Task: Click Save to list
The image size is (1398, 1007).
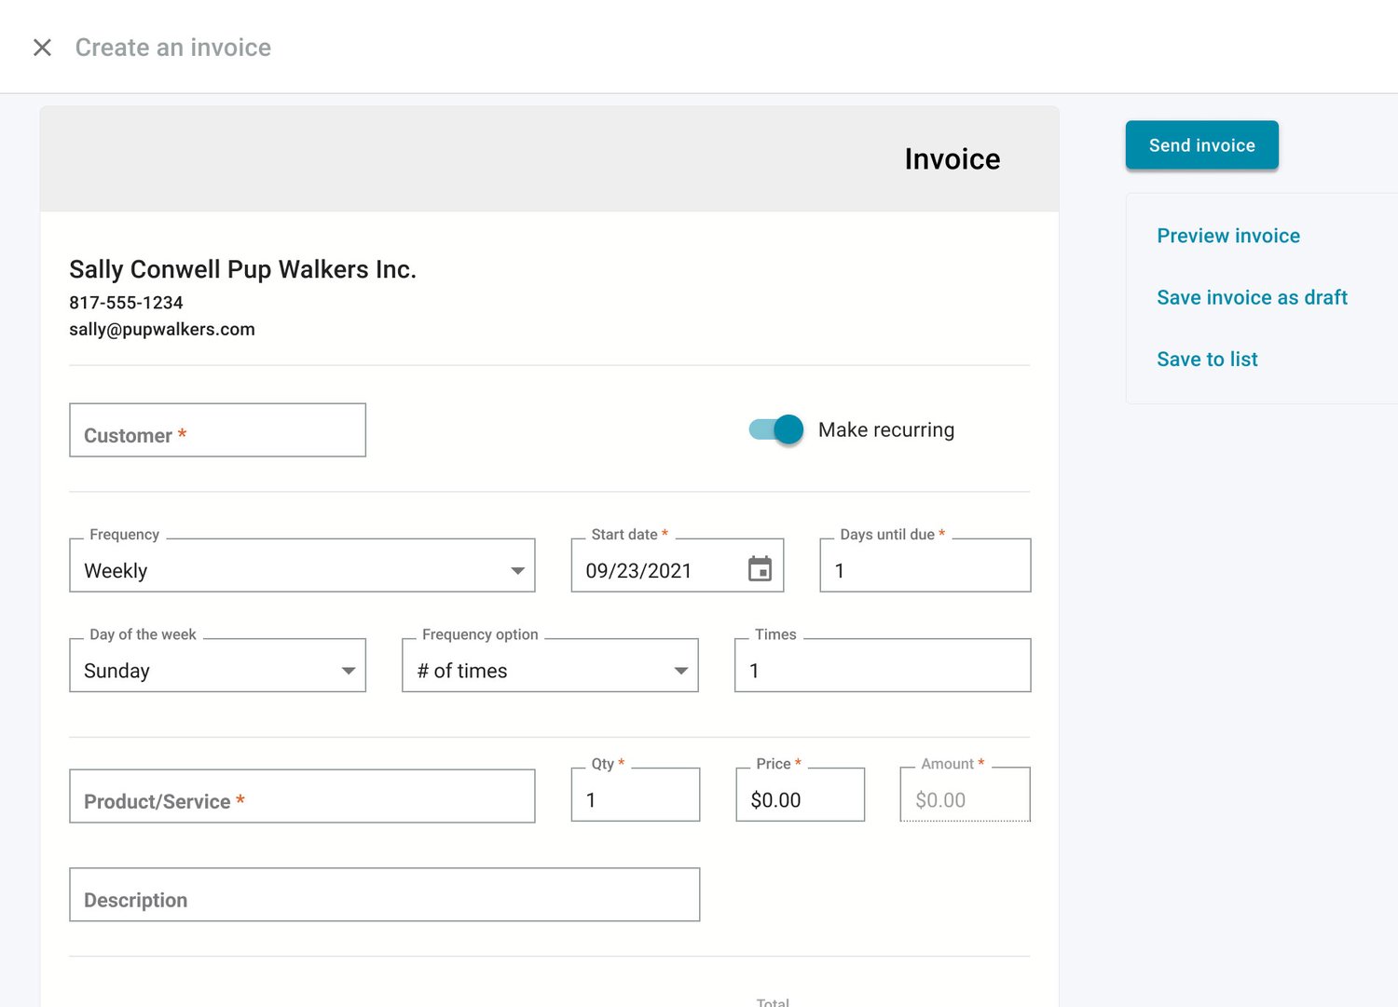Action: 1207,359
